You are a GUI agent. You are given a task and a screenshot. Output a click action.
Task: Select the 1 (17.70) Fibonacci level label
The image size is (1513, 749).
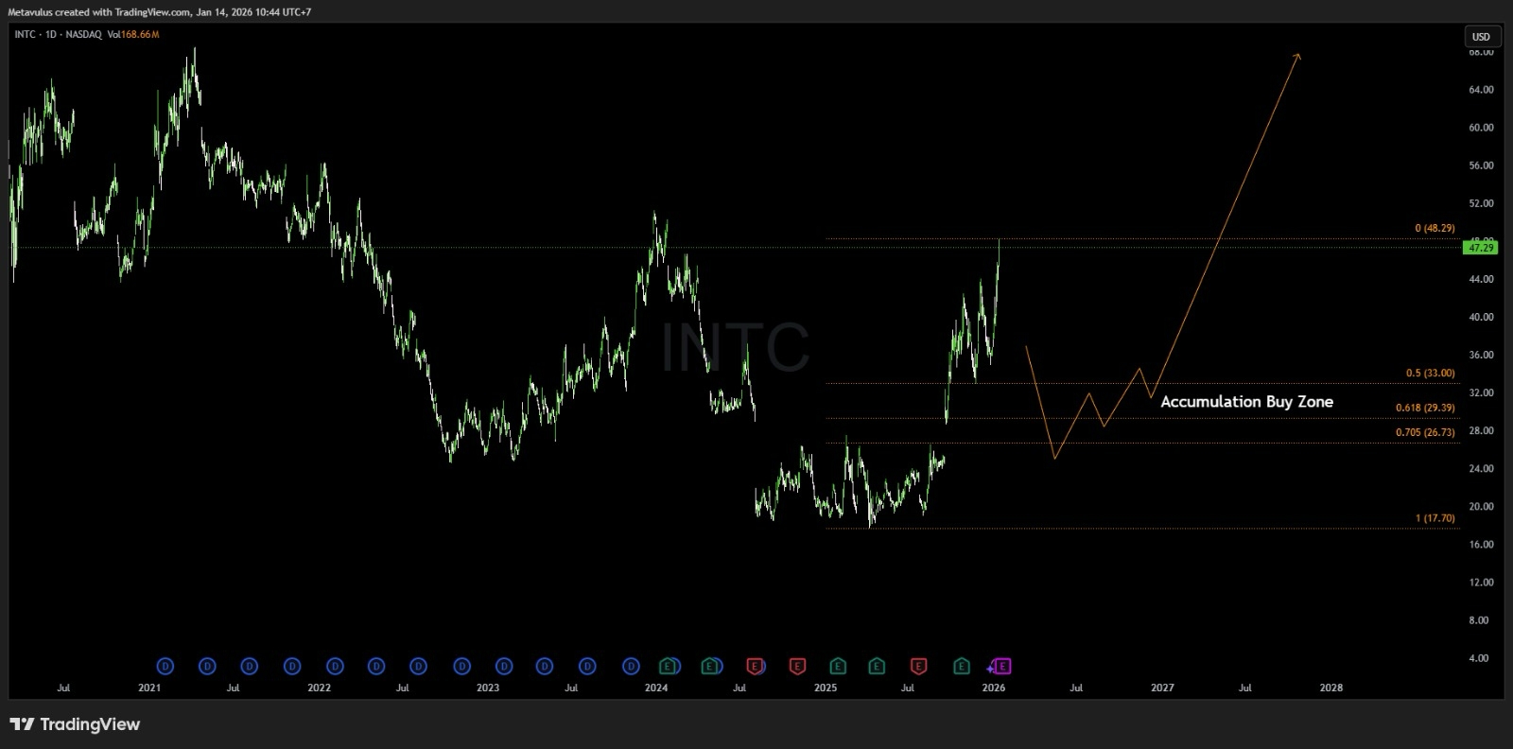coord(1435,518)
